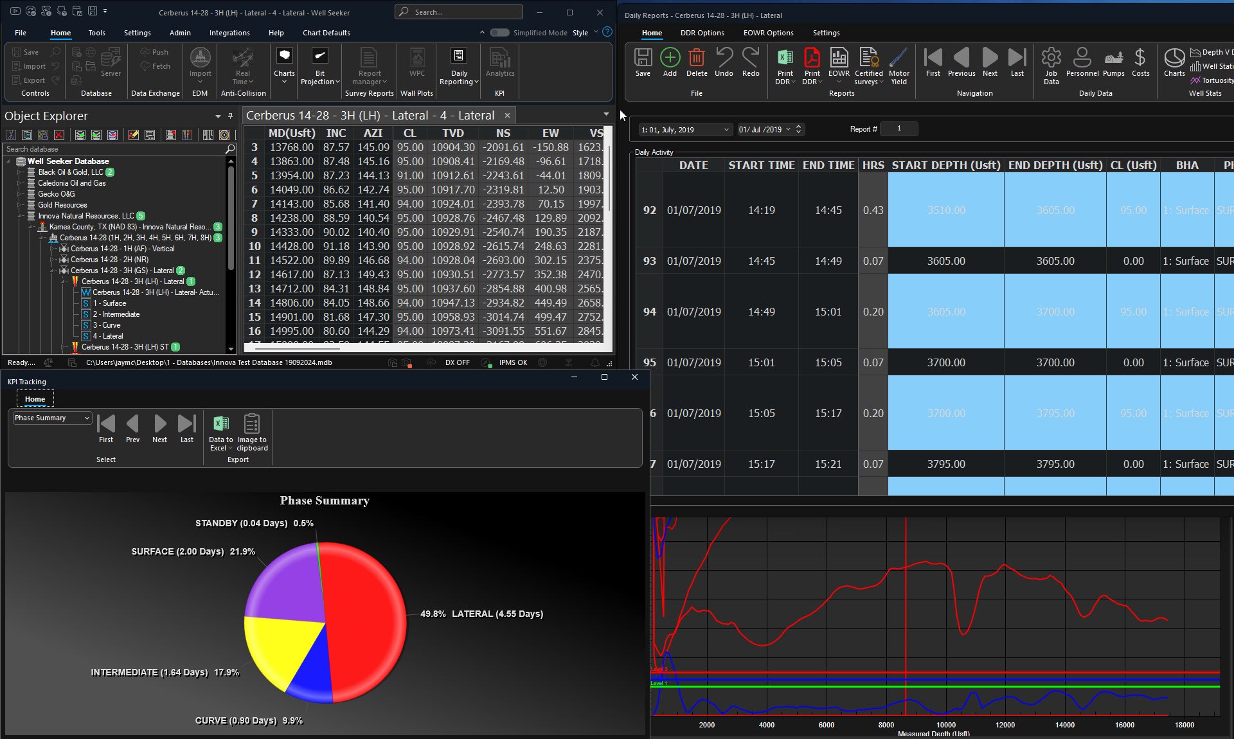Toggle Simplified Mode switch
The width and height of the screenshot is (1234, 739).
click(x=499, y=33)
